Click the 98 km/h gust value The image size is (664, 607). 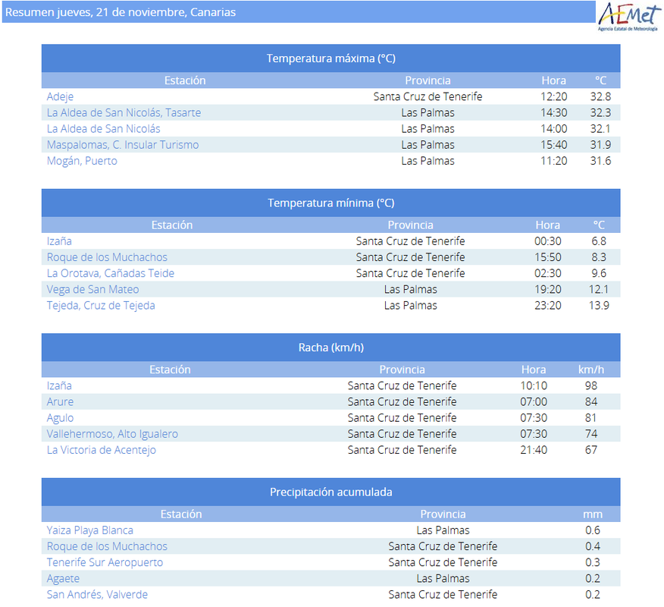[591, 385]
